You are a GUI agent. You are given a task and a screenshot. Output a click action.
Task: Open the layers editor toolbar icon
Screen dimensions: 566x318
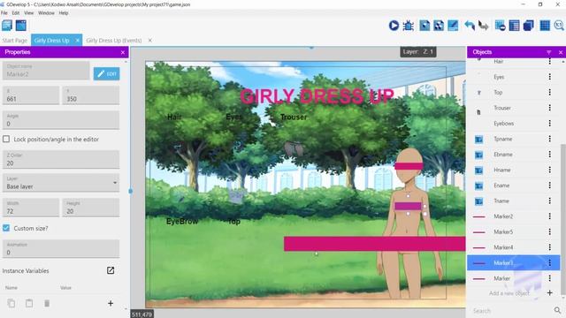pos(529,26)
